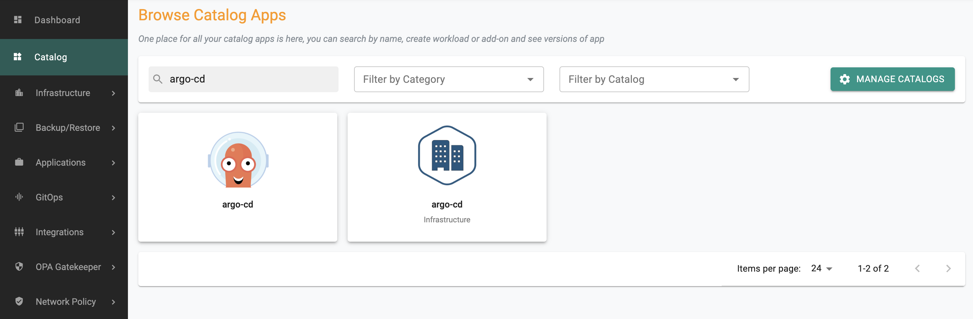973x319 pixels.
Task: Click the Dashboard grid icon
Action: point(18,20)
